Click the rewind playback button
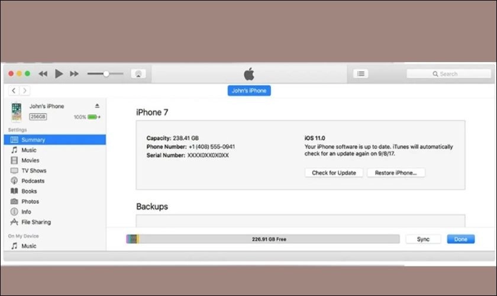The height and width of the screenshot is (296, 497). point(43,74)
